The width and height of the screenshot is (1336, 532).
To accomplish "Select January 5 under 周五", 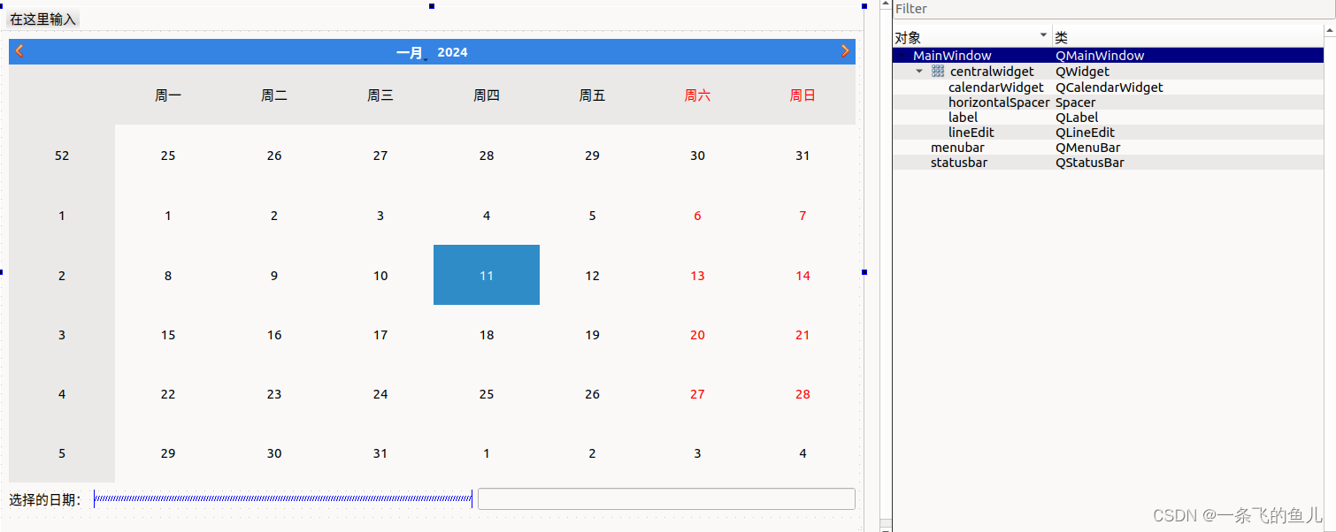I will [x=593, y=216].
